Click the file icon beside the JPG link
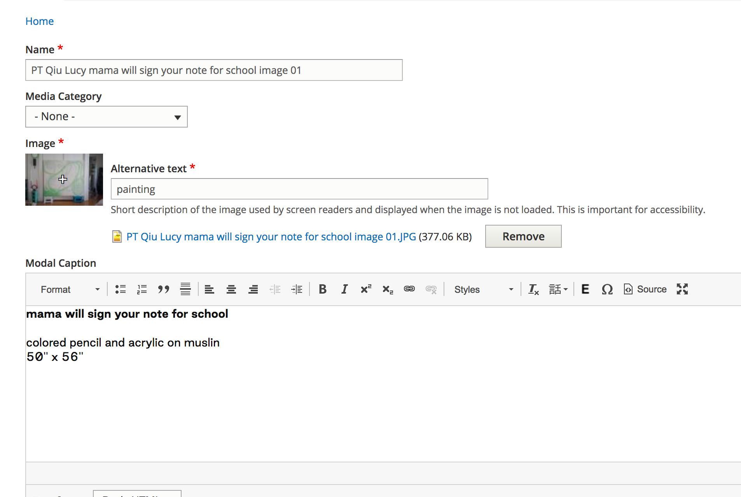 click(x=117, y=236)
